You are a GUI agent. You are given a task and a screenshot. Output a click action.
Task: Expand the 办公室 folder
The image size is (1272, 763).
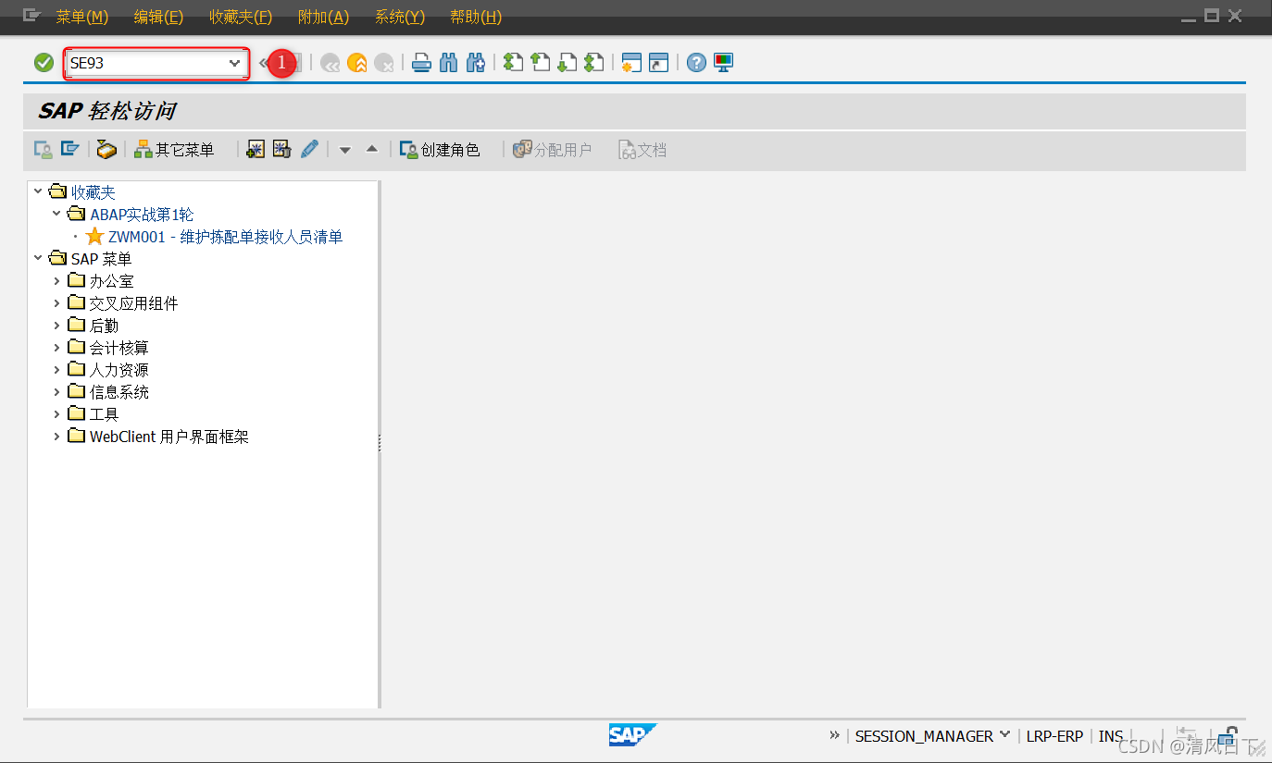point(56,280)
